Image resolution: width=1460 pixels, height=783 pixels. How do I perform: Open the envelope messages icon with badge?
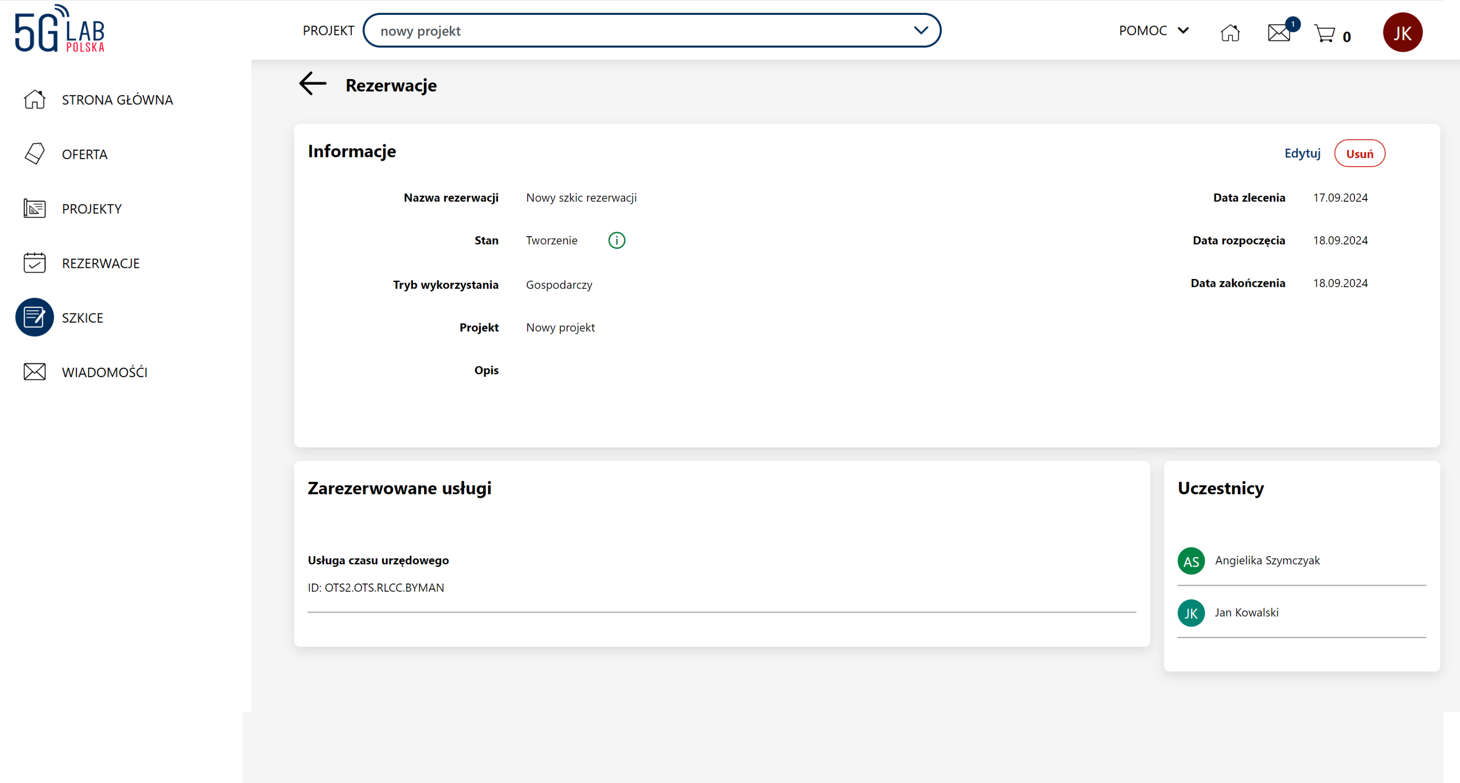1279,33
